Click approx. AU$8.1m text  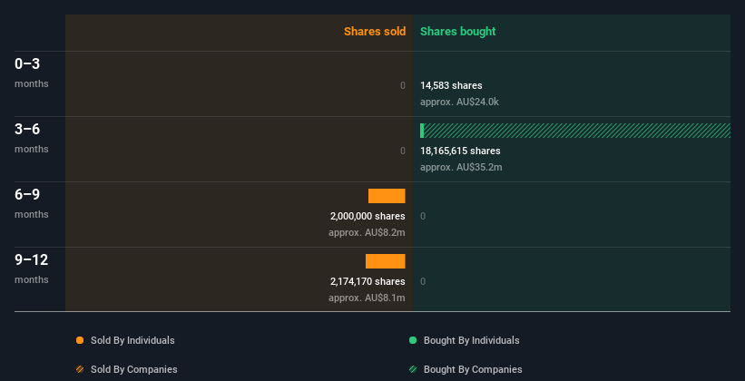coord(367,298)
